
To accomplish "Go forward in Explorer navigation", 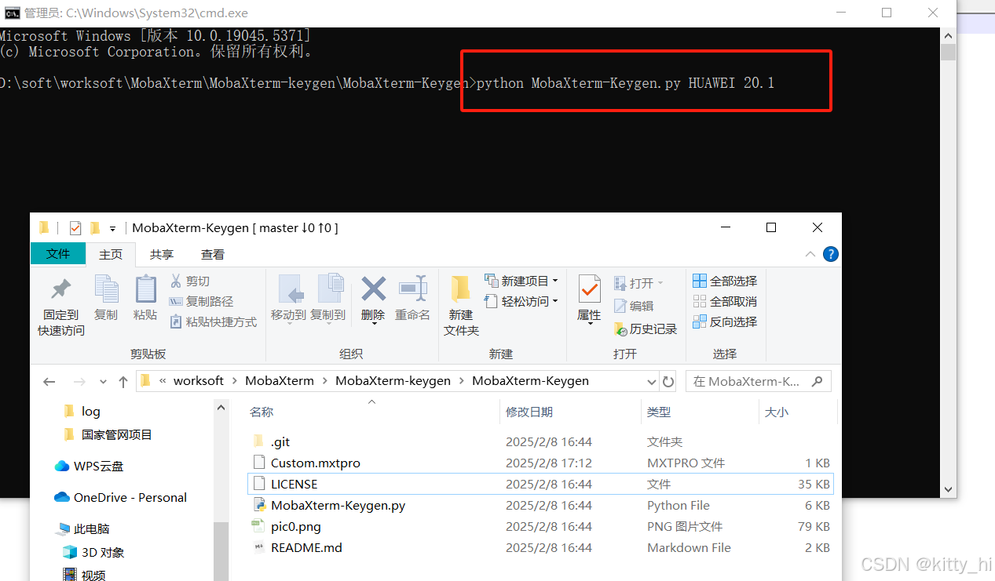I will [79, 382].
